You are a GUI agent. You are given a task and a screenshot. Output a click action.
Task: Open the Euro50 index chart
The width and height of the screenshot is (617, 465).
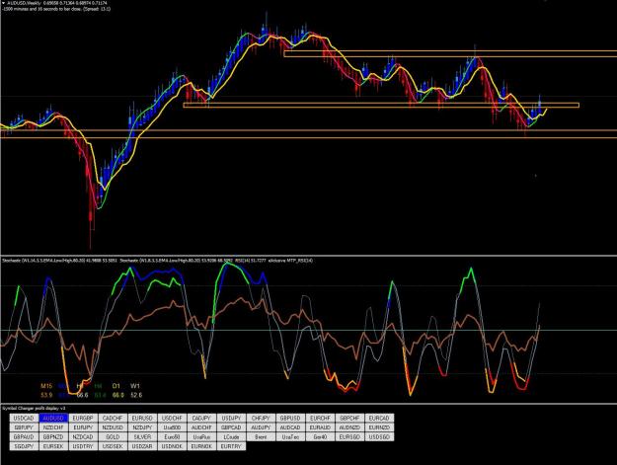[x=172, y=436]
